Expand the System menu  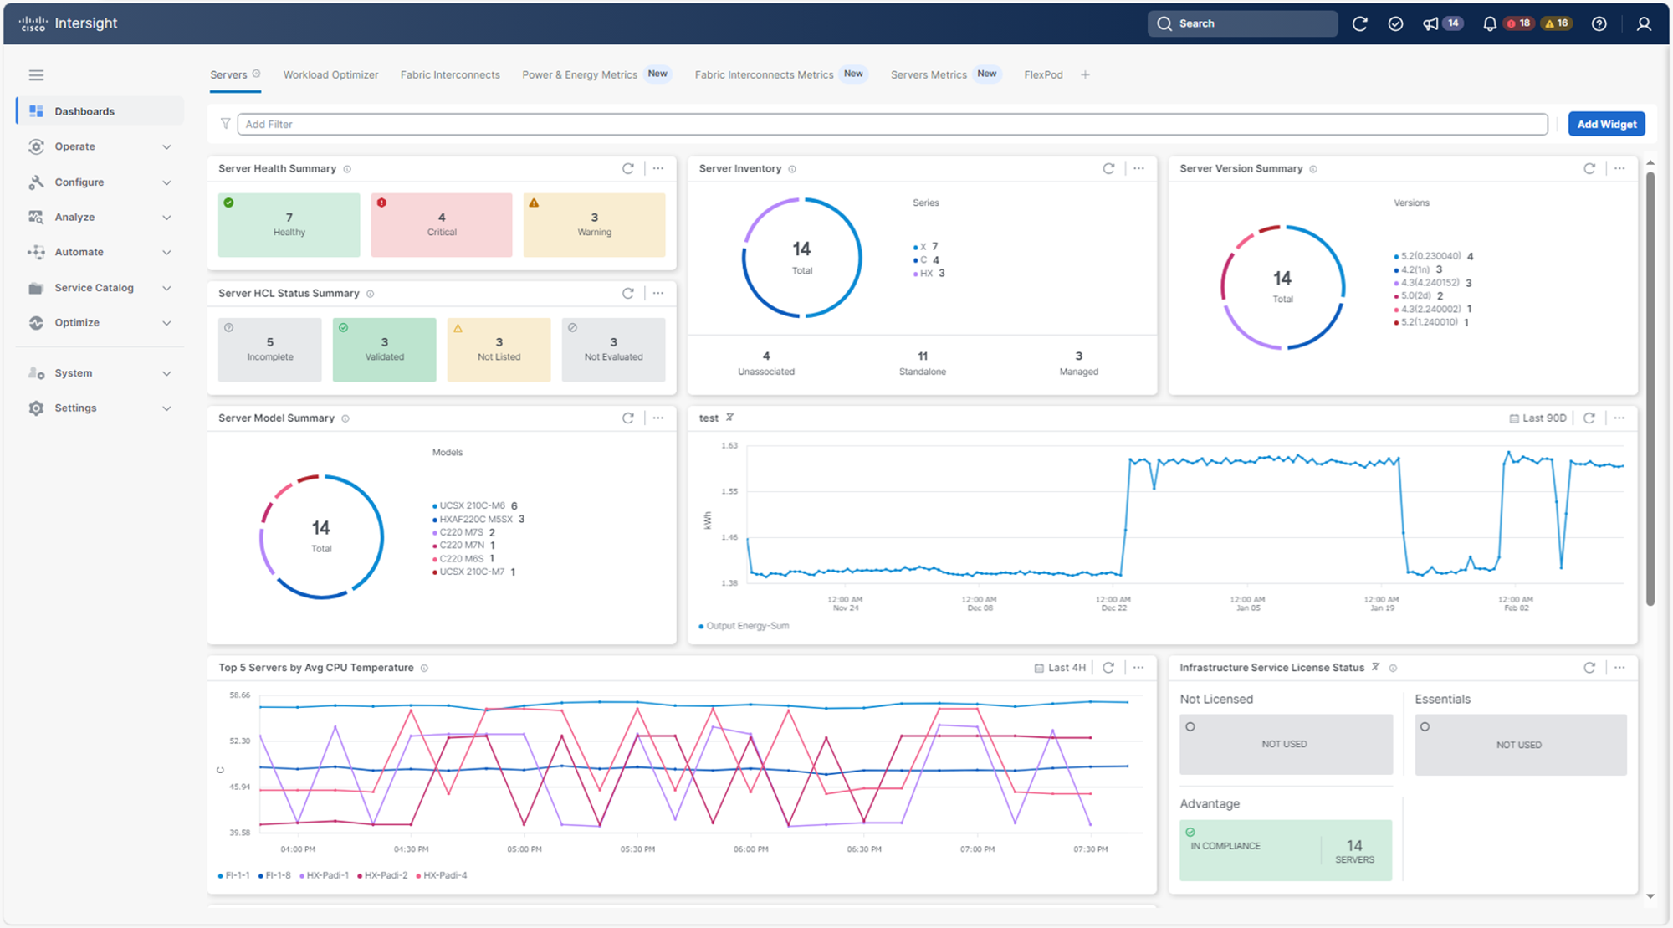click(x=100, y=373)
